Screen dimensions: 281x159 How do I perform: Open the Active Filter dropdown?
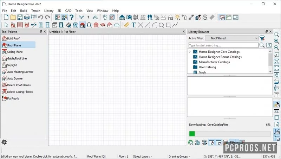pyautogui.click(x=231, y=38)
